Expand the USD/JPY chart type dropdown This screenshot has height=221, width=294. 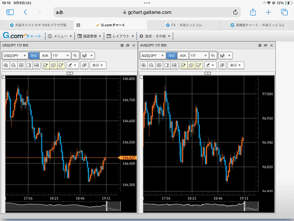click(88, 56)
